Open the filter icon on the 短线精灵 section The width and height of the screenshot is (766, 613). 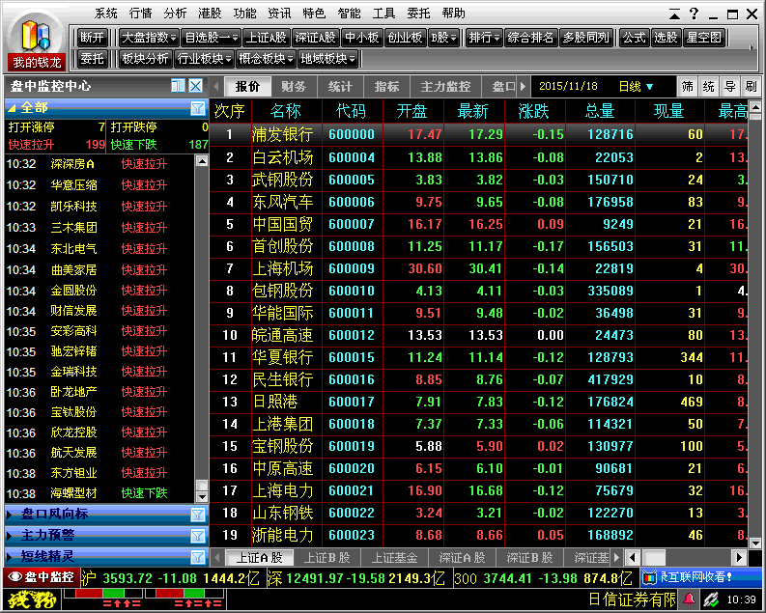coord(198,557)
